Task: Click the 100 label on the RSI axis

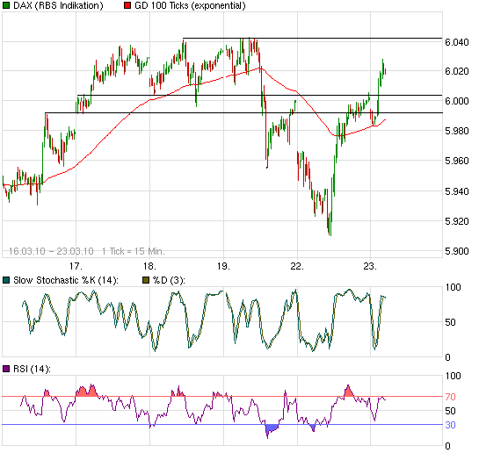Action: point(453,376)
